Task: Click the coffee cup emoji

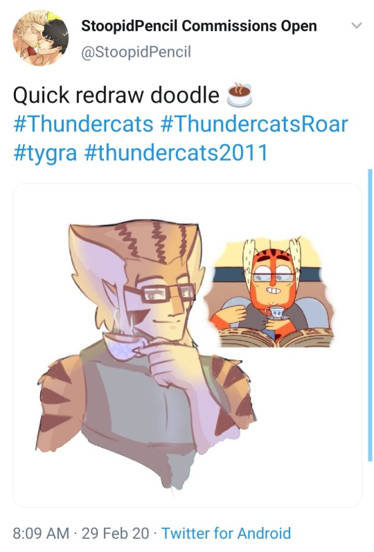Action: pyautogui.click(x=240, y=95)
